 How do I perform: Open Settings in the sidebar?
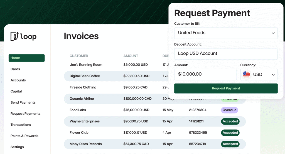pyautogui.click(x=17, y=147)
